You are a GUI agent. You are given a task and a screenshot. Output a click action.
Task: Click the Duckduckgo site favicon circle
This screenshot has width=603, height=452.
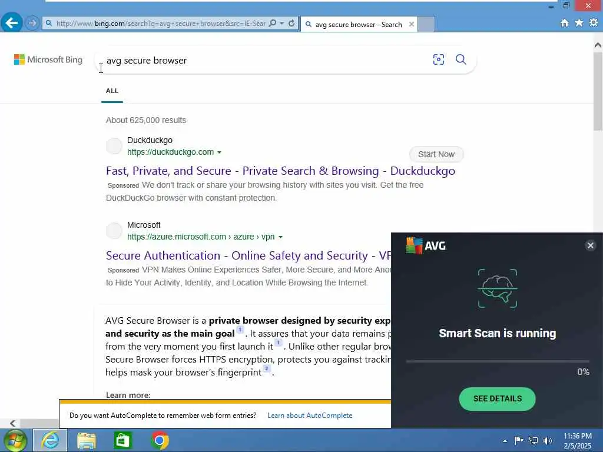114,146
